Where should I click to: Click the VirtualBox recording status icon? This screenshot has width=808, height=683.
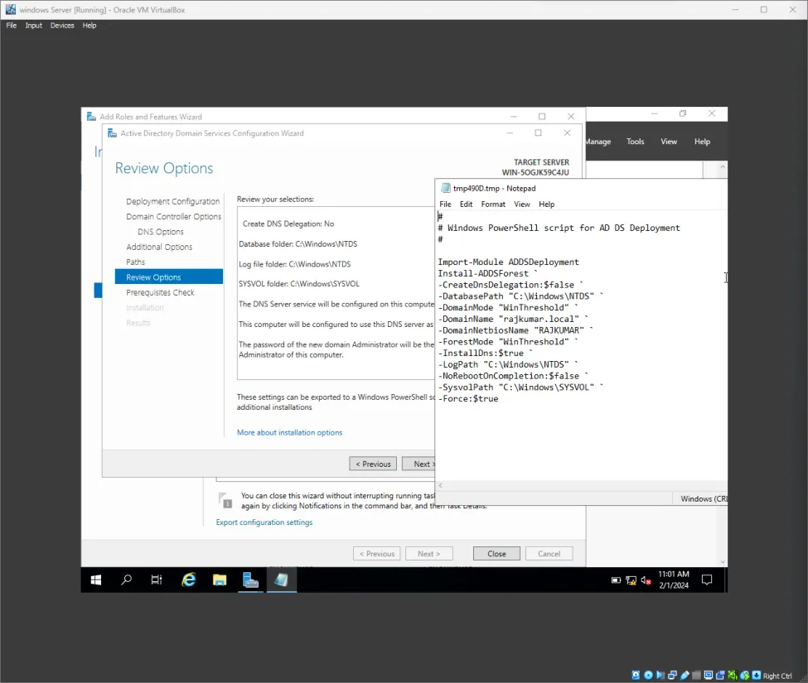[720, 675]
